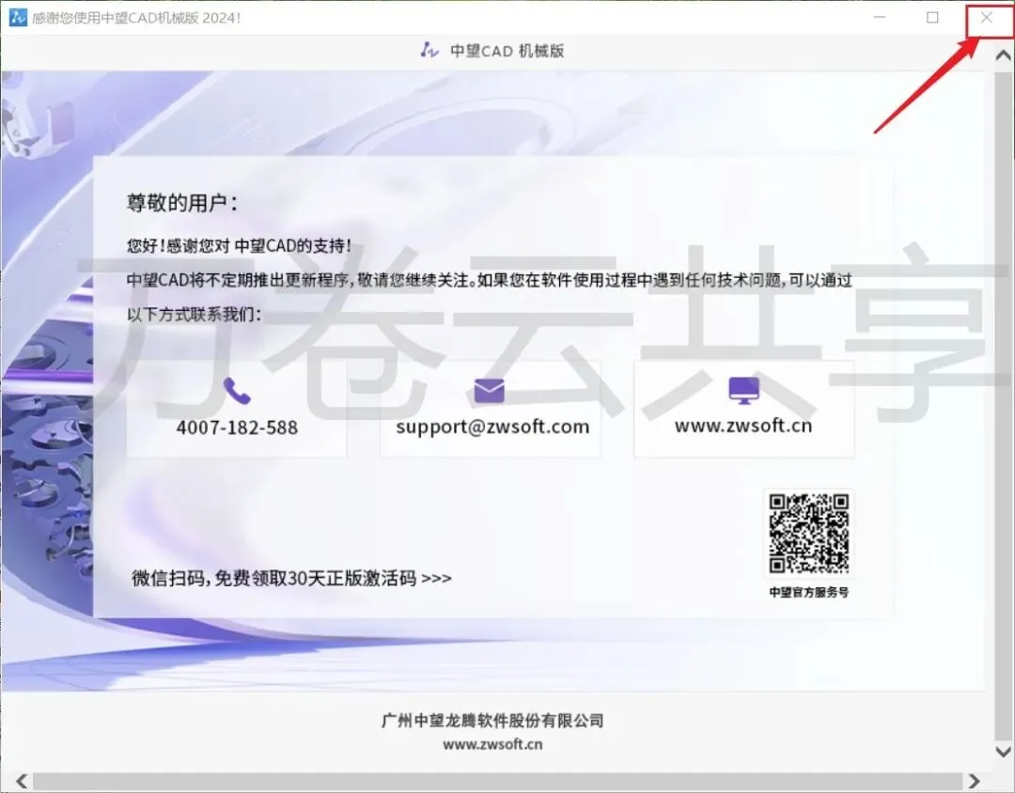Click the ZWCAD logo beside 中望CAD 机械版 header
Image resolution: width=1015 pixels, height=793 pixels.
click(429, 50)
